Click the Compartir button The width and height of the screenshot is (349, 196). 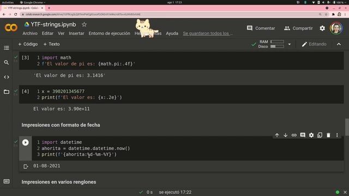pyautogui.click(x=298, y=28)
